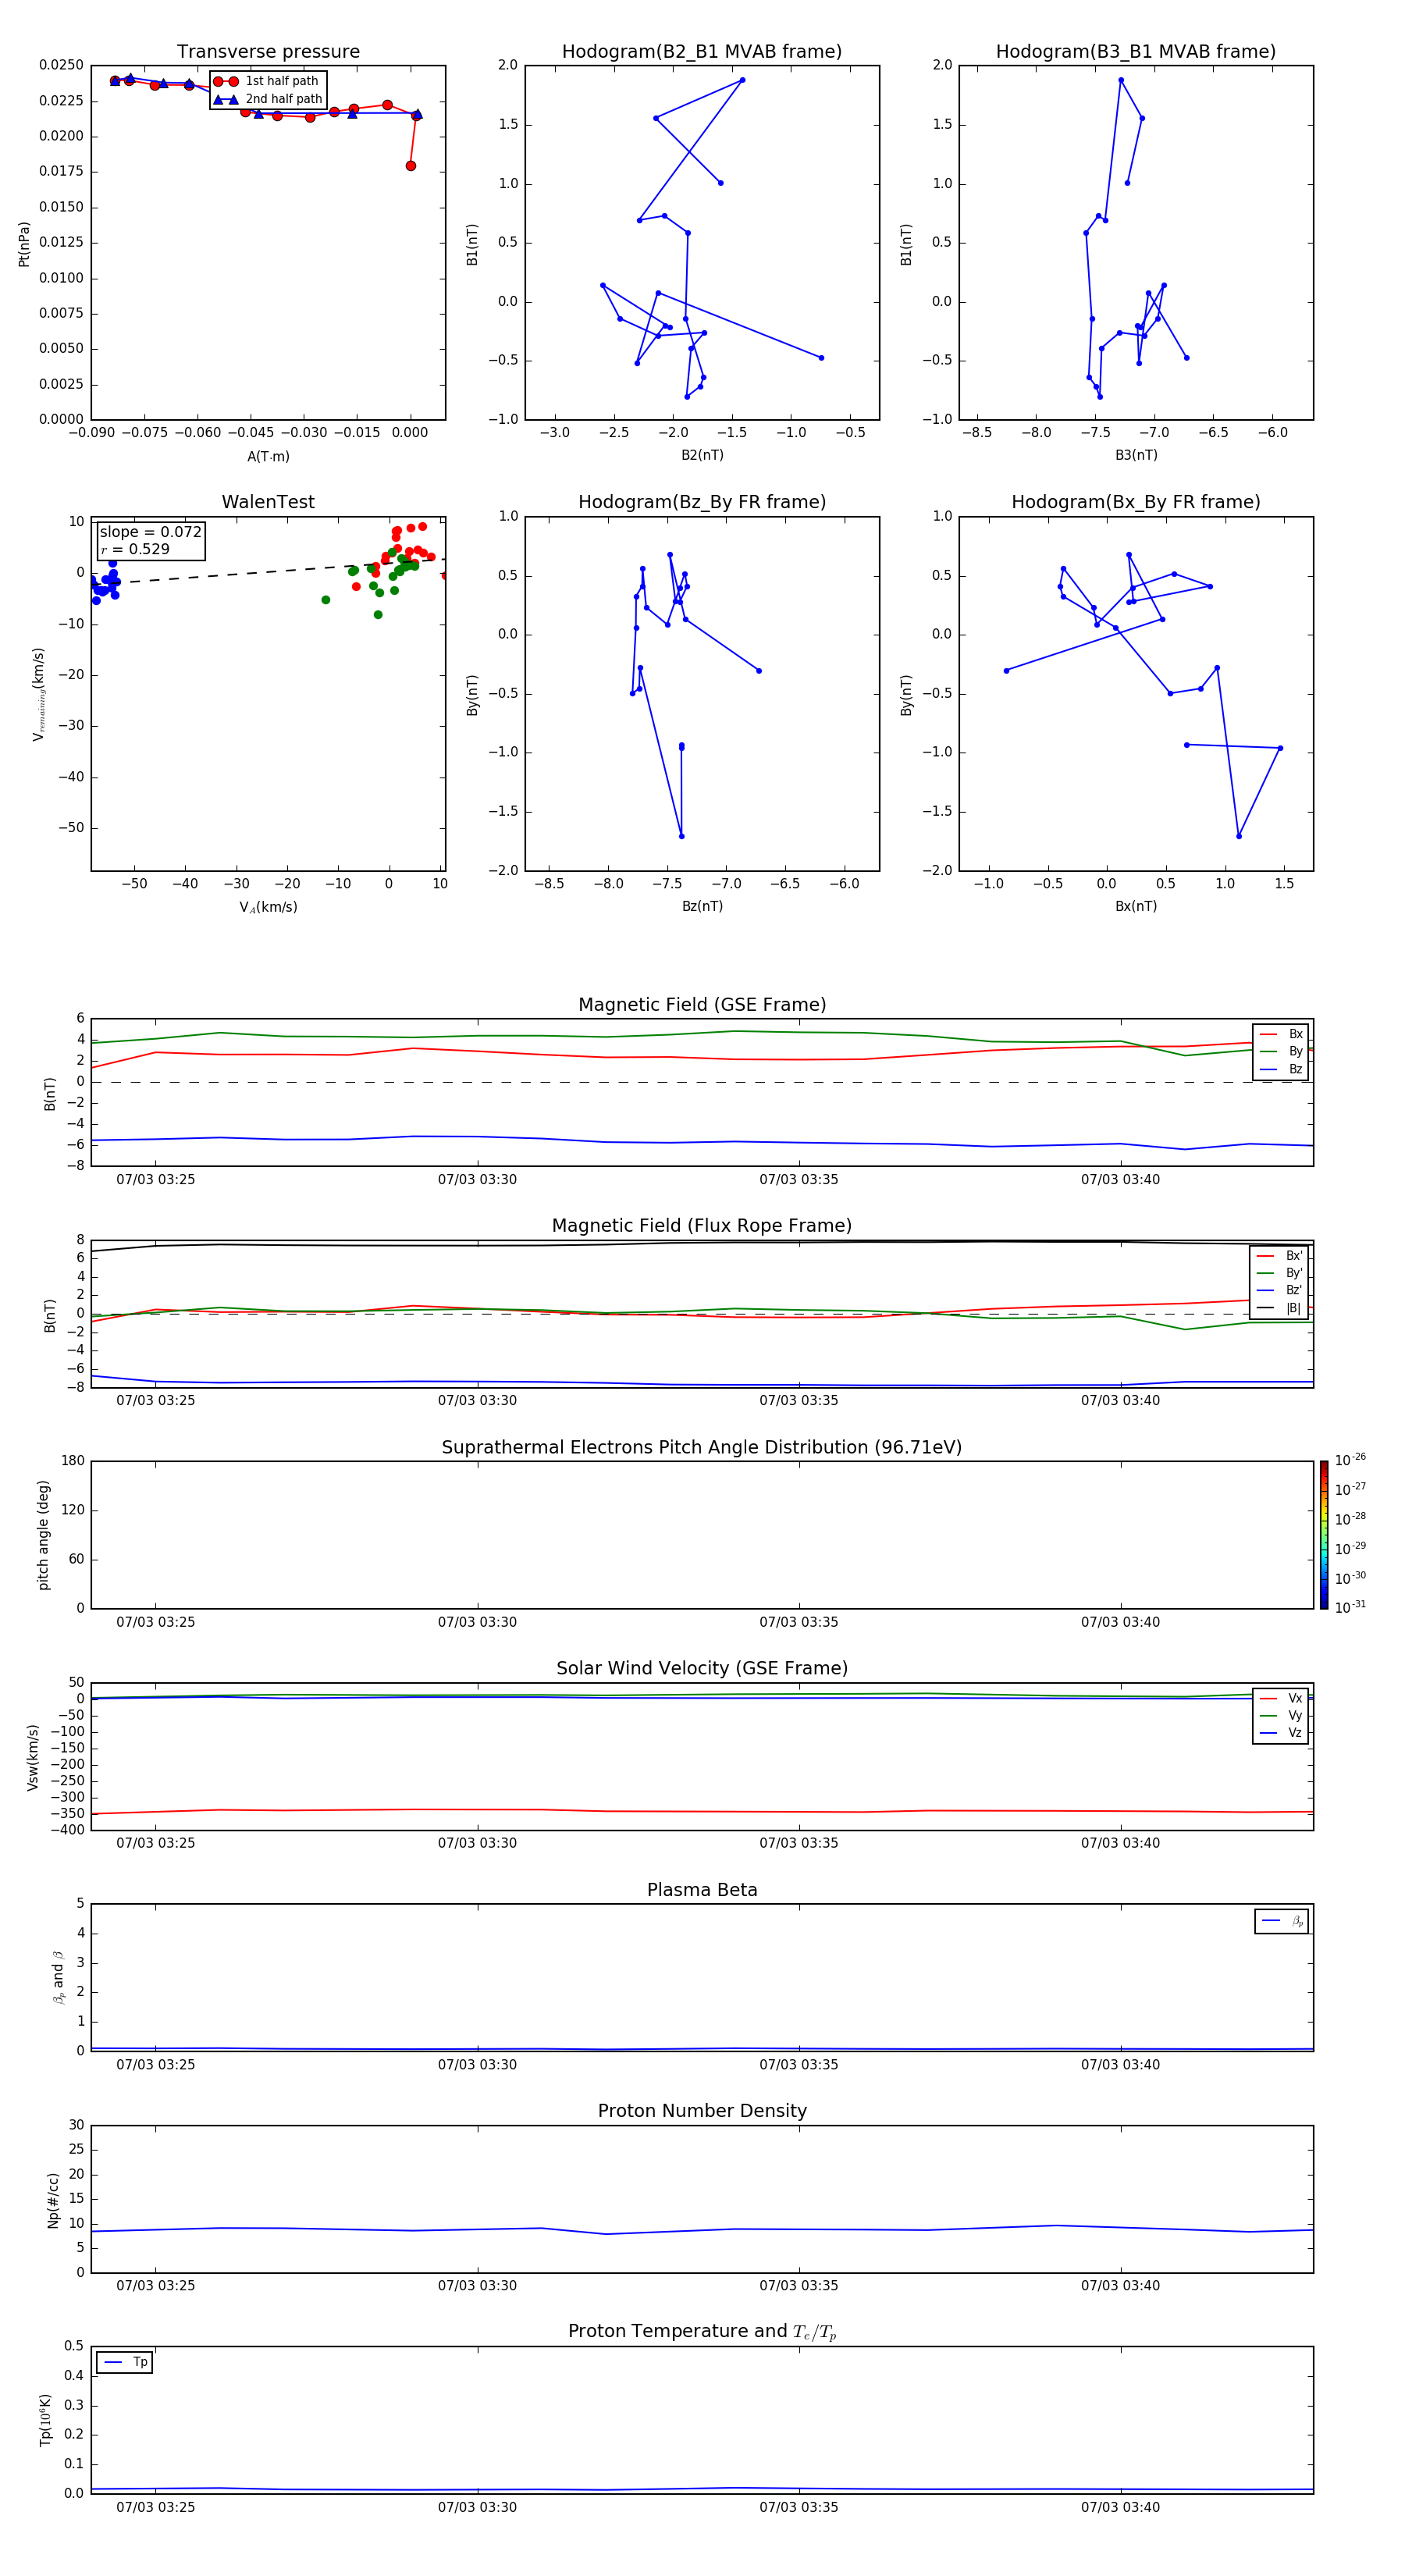Click the "Tp(10^6K)" y-axis label
This screenshot has height=2576, width=1405.
coord(45,2420)
